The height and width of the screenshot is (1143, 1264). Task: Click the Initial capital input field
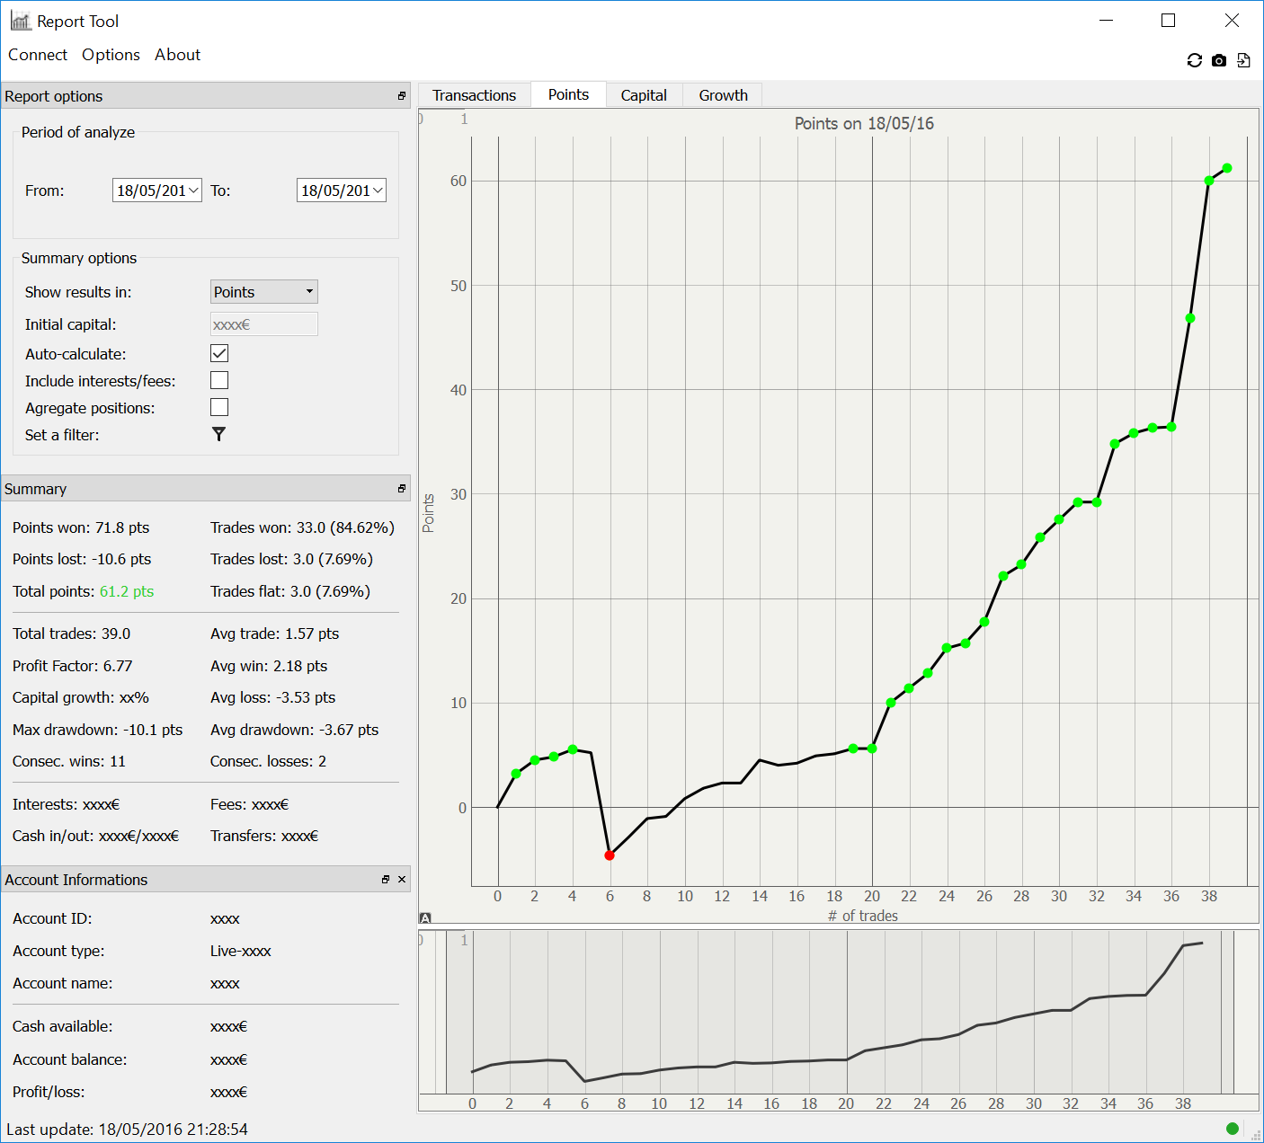(263, 324)
